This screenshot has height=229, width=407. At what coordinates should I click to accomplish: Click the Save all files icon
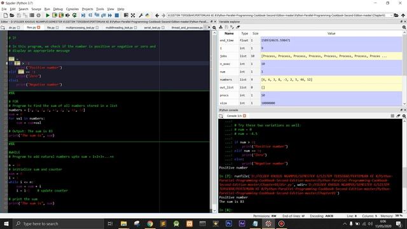[25, 15]
